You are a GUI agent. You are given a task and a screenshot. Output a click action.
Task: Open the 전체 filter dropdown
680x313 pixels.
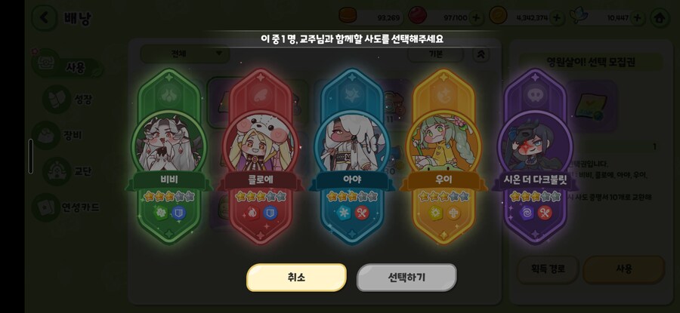click(185, 54)
